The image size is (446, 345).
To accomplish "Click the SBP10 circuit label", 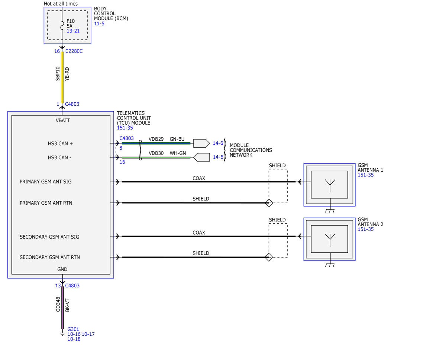I will pyautogui.click(x=58, y=74).
